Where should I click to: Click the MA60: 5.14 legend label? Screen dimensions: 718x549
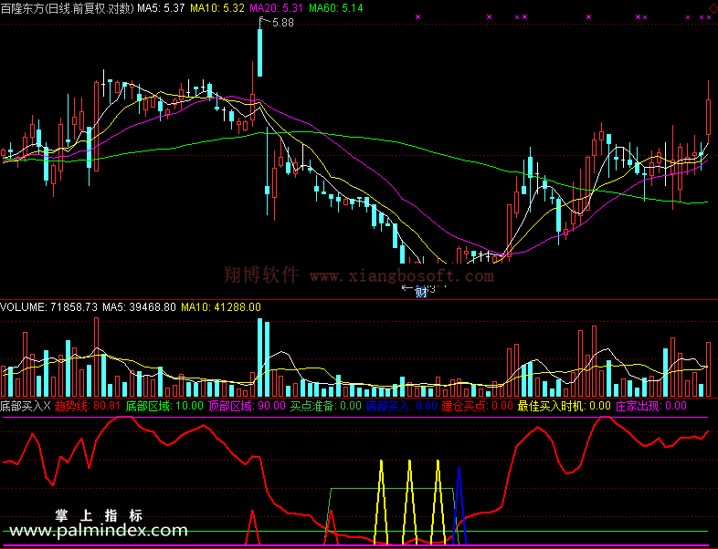pyautogui.click(x=335, y=8)
